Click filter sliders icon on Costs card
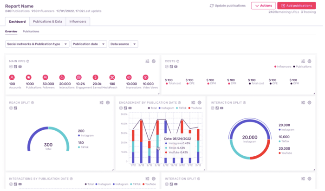The image size is (325, 191). click(x=303, y=61)
